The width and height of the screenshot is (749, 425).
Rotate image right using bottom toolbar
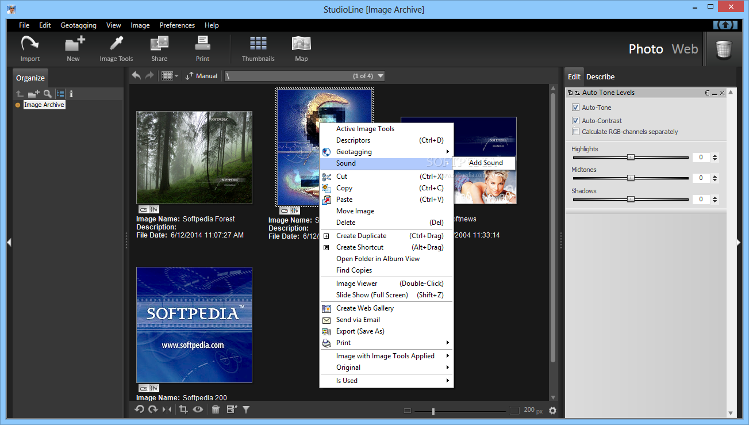click(x=153, y=409)
